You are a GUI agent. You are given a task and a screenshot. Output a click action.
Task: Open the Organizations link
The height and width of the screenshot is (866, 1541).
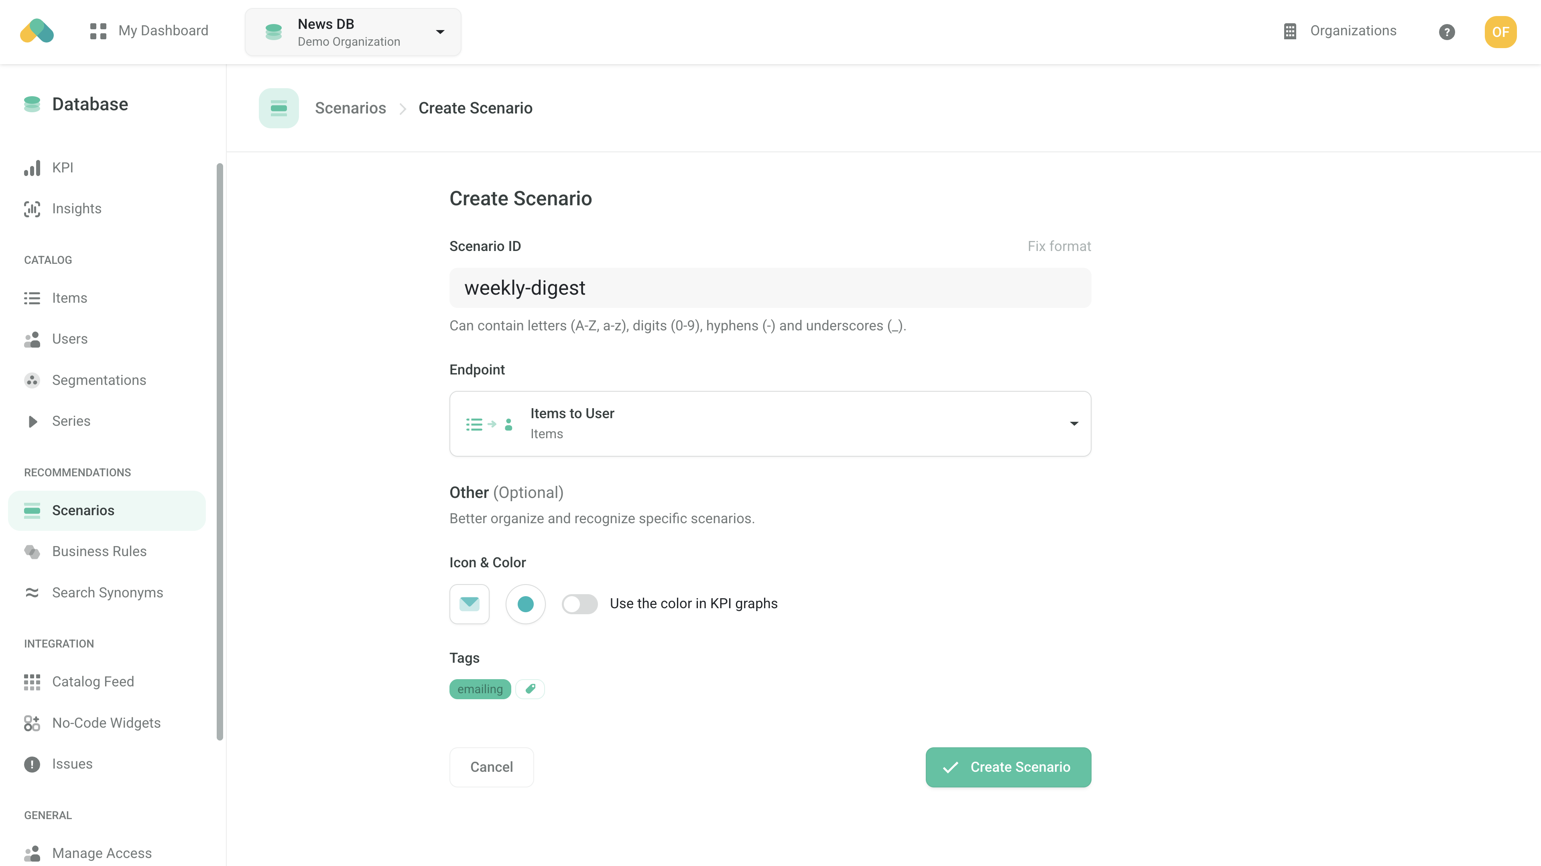(1353, 31)
